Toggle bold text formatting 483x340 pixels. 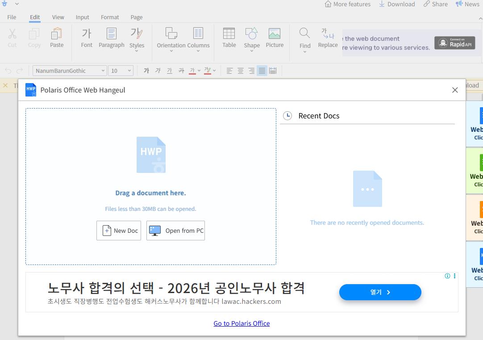coord(146,71)
